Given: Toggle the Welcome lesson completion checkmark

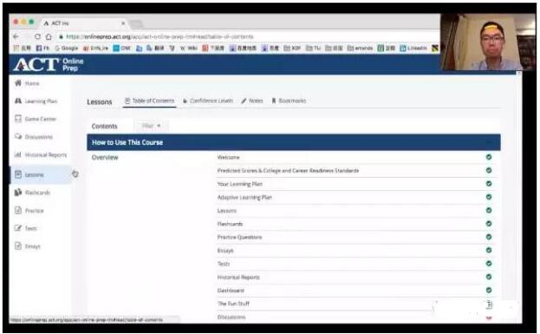Looking at the screenshot, I should (489, 157).
